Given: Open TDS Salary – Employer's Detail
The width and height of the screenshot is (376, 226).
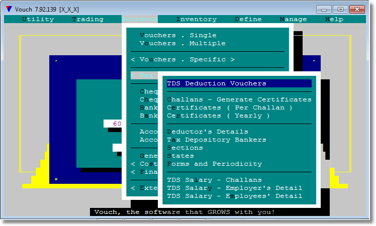Looking at the screenshot, I should click(235, 188).
